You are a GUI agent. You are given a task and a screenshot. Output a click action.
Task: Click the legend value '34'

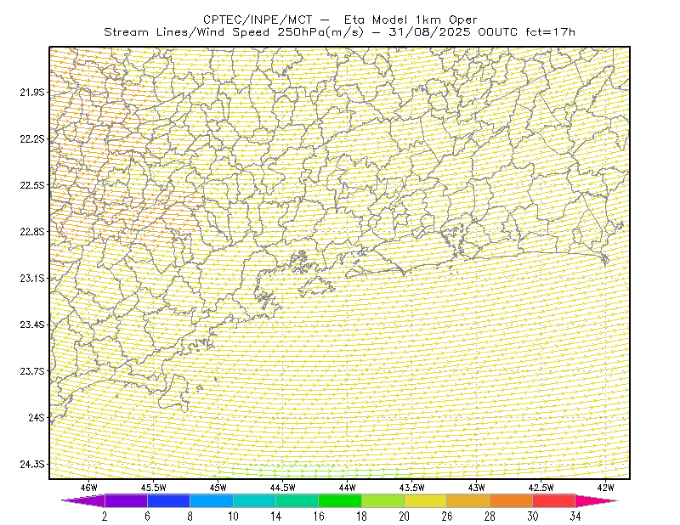[575, 517]
